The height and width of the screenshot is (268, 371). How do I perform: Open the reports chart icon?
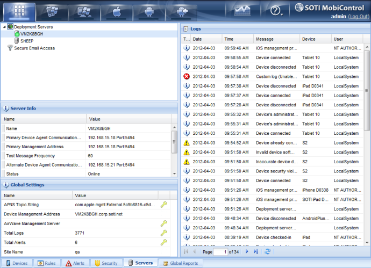[x=242, y=11]
